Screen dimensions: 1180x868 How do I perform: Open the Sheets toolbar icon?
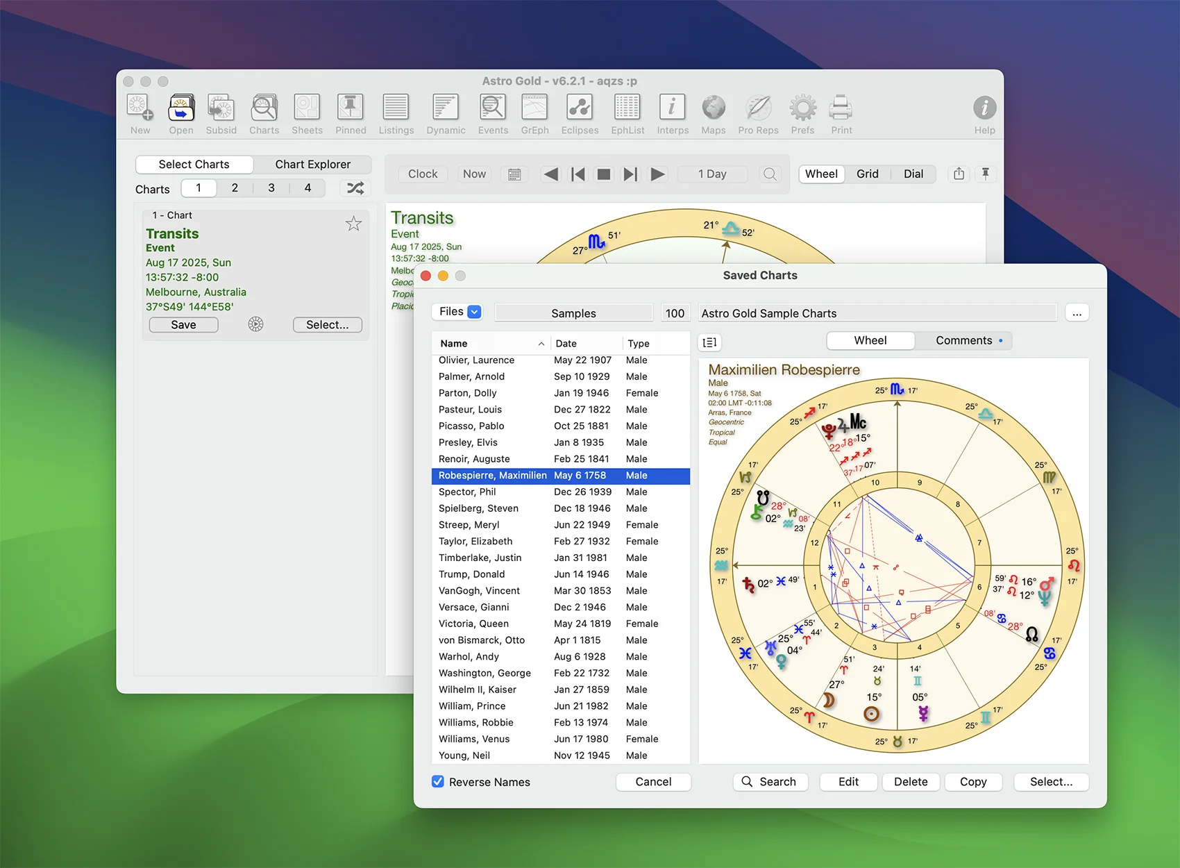click(307, 108)
